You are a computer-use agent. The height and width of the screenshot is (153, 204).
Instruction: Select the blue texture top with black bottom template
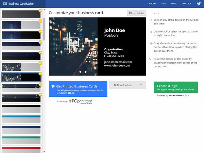pyautogui.click(x=21, y=56)
